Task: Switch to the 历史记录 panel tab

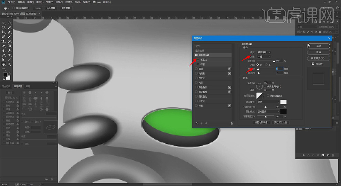Action: [x=7, y=86]
